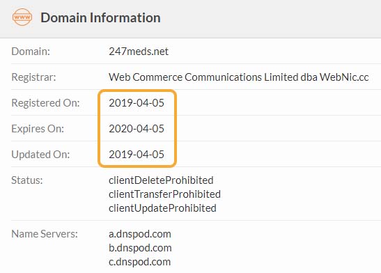This screenshot has height=273, width=381.
Task: Select the Domain Information heading
Action: [100, 17]
